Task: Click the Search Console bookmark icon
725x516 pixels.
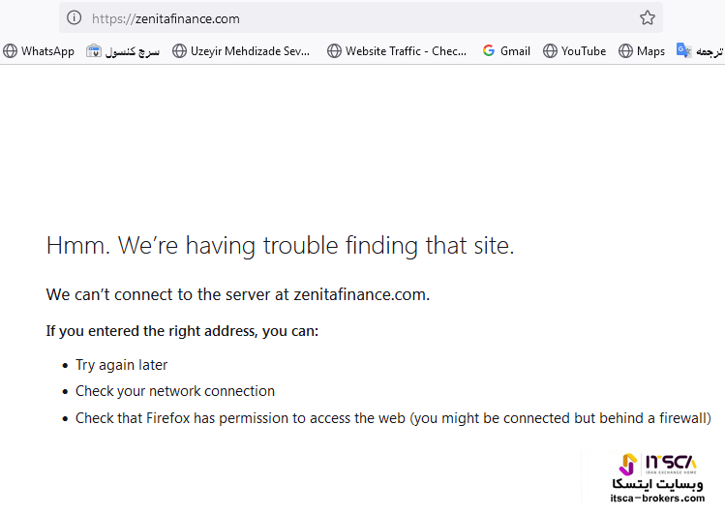Action: [94, 50]
